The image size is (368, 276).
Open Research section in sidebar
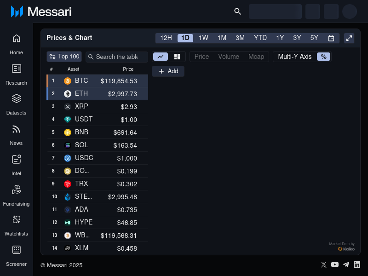click(x=16, y=75)
